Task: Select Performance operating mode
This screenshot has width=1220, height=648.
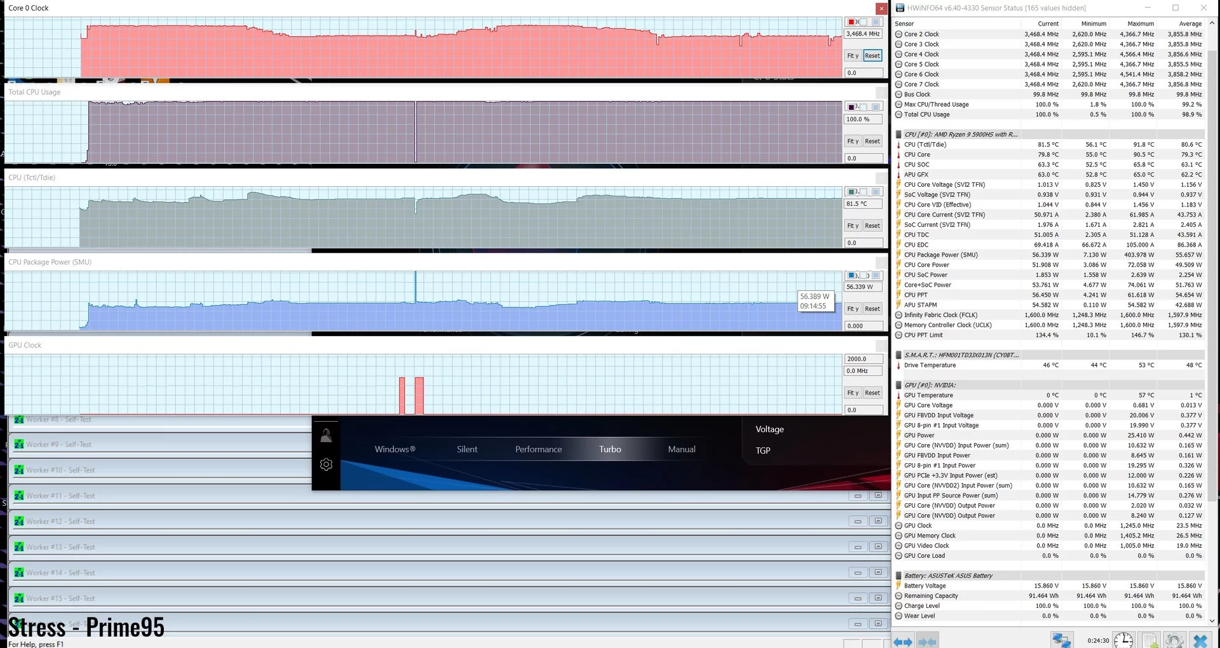Action: [538, 449]
